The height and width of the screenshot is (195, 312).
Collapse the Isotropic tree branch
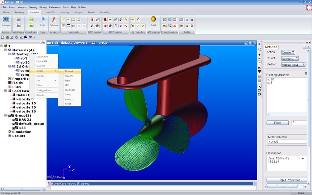(x=10, y=54)
